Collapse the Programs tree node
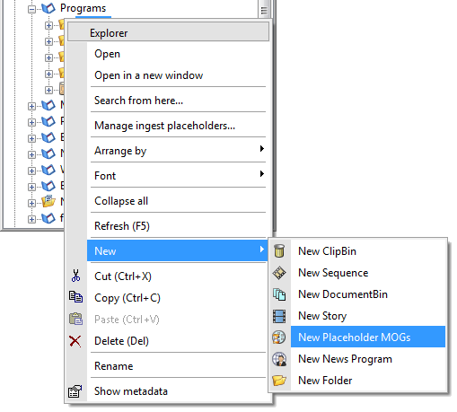Screen dimensions: 457x412 (x=31, y=9)
